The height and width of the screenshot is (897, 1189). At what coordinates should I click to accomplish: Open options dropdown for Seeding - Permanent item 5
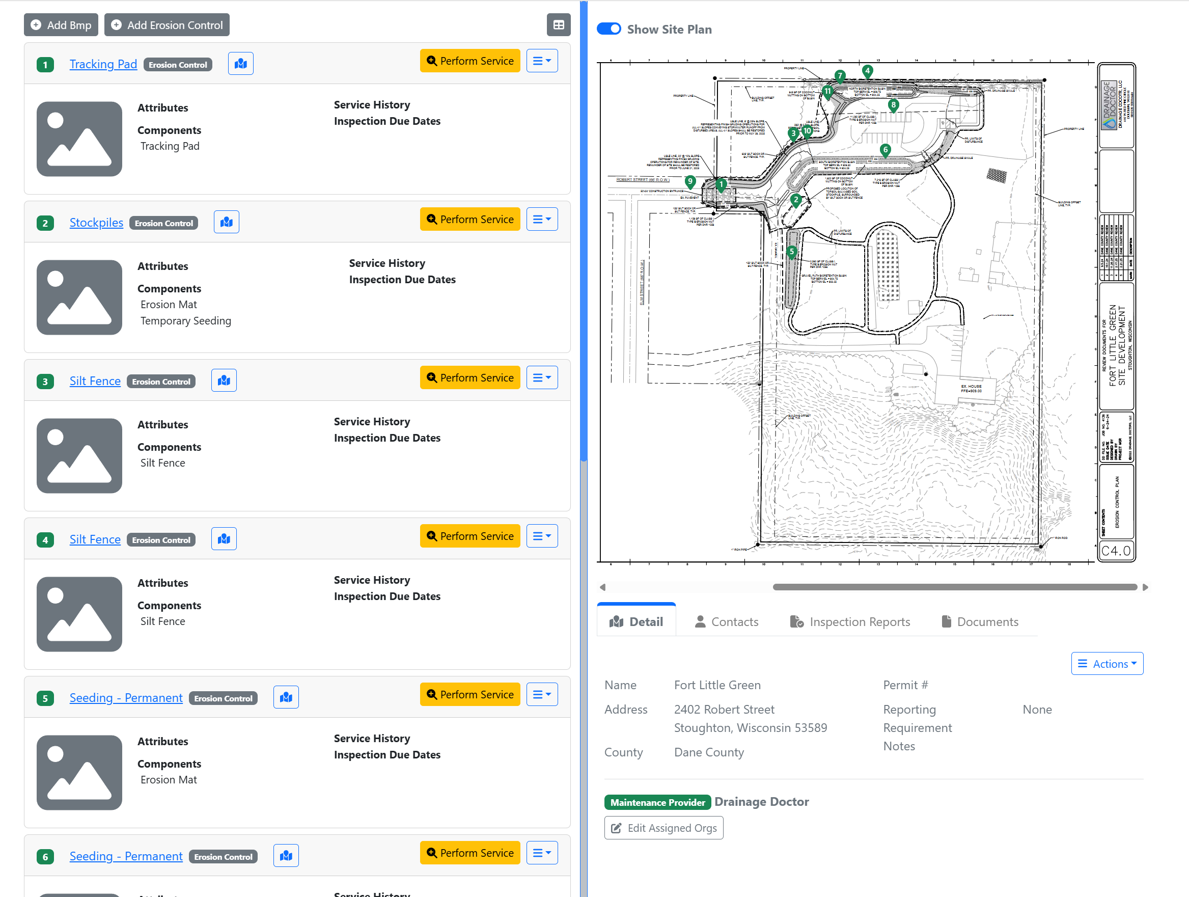tap(541, 694)
